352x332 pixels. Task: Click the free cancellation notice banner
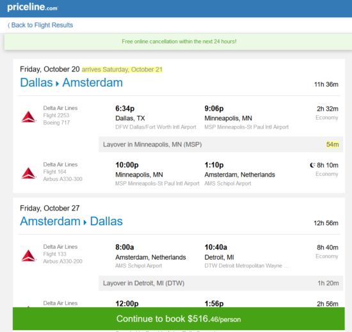pyautogui.click(x=179, y=42)
